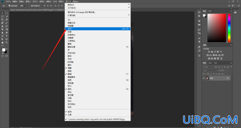This screenshot has height=128, width=241.
Task: Select the Zoom tool
Action: [6, 43]
